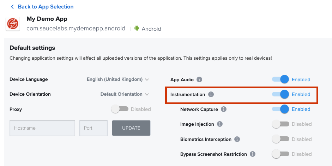Go back to App Selection
332x166 pixels.
click(x=46, y=7)
